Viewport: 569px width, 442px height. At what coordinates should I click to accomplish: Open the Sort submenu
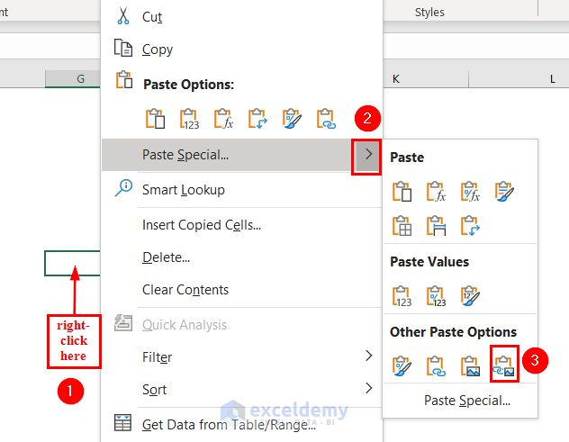(x=368, y=389)
